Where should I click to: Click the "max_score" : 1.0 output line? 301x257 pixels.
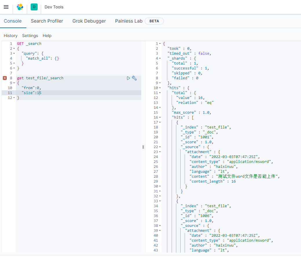point(191,113)
